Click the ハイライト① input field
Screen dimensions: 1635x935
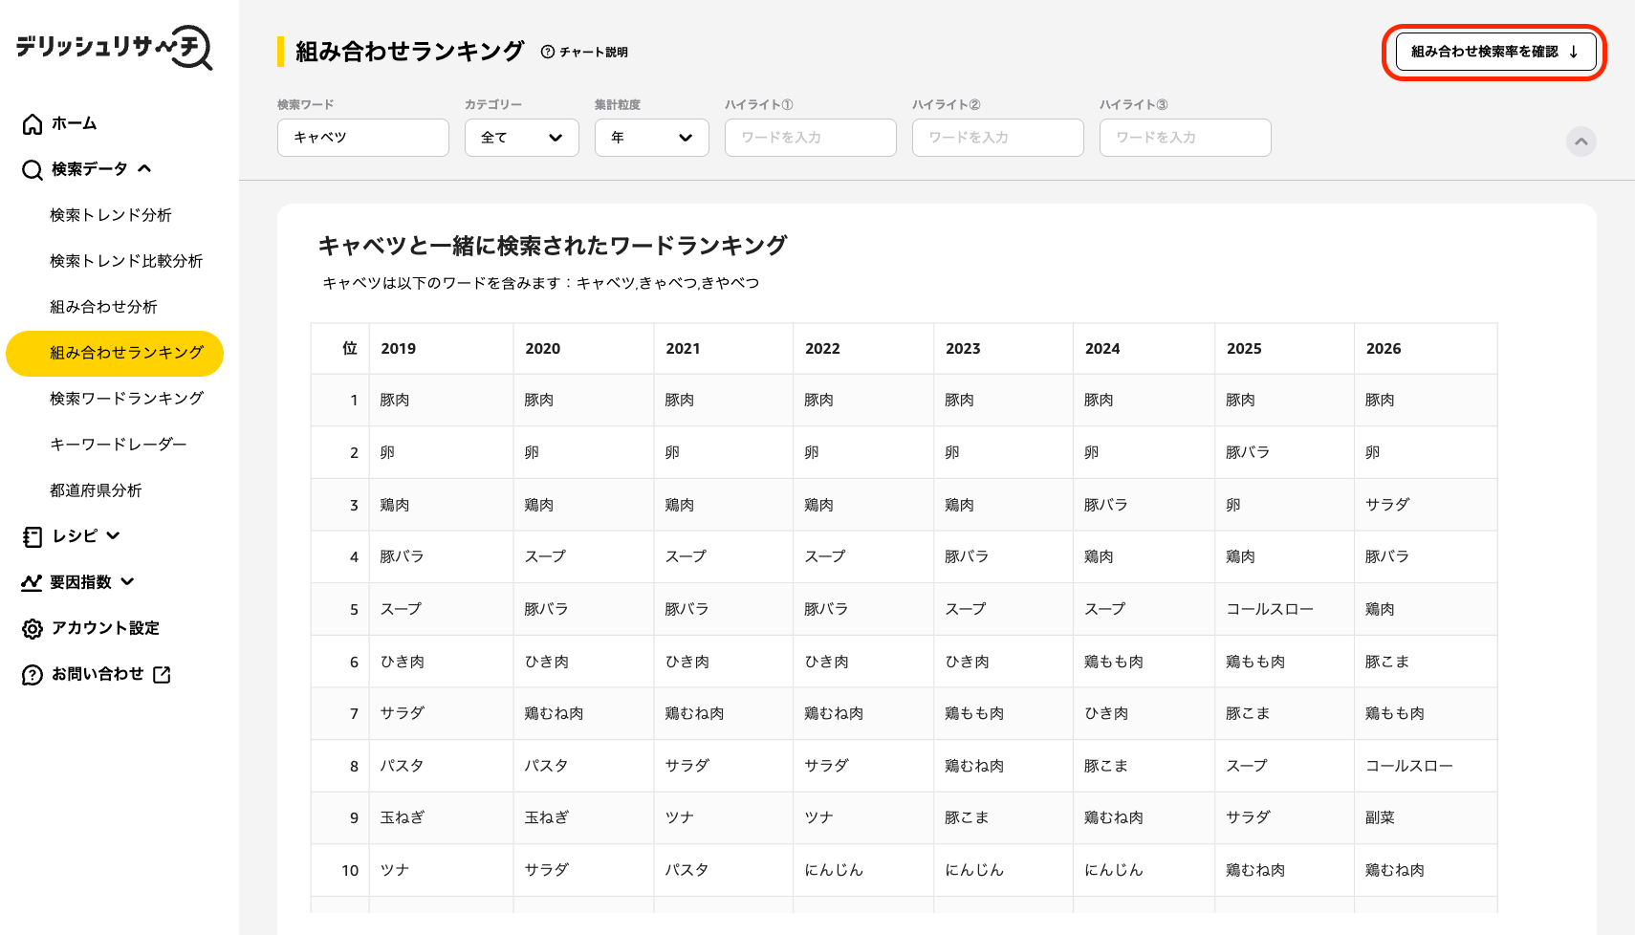[x=811, y=138]
